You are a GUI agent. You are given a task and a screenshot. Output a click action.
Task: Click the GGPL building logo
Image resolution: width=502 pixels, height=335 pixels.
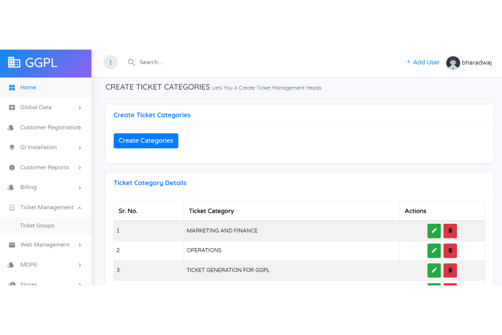click(x=14, y=63)
